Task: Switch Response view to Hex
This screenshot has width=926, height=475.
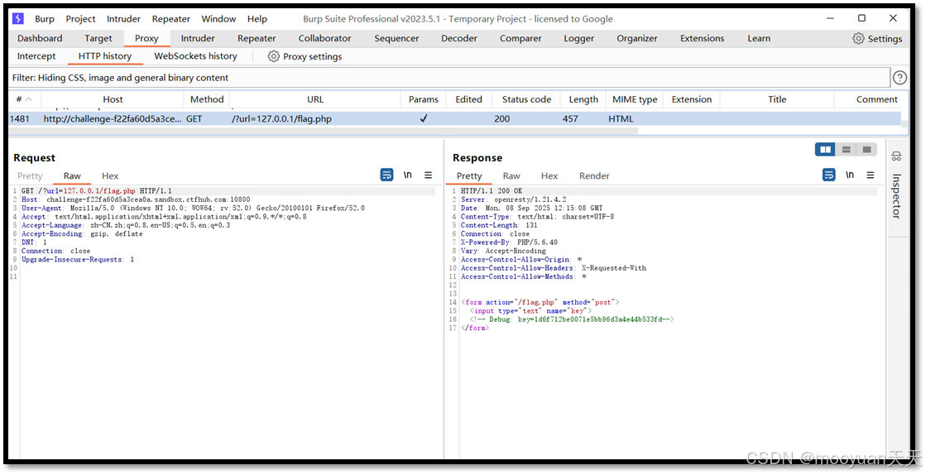Action: [x=549, y=176]
